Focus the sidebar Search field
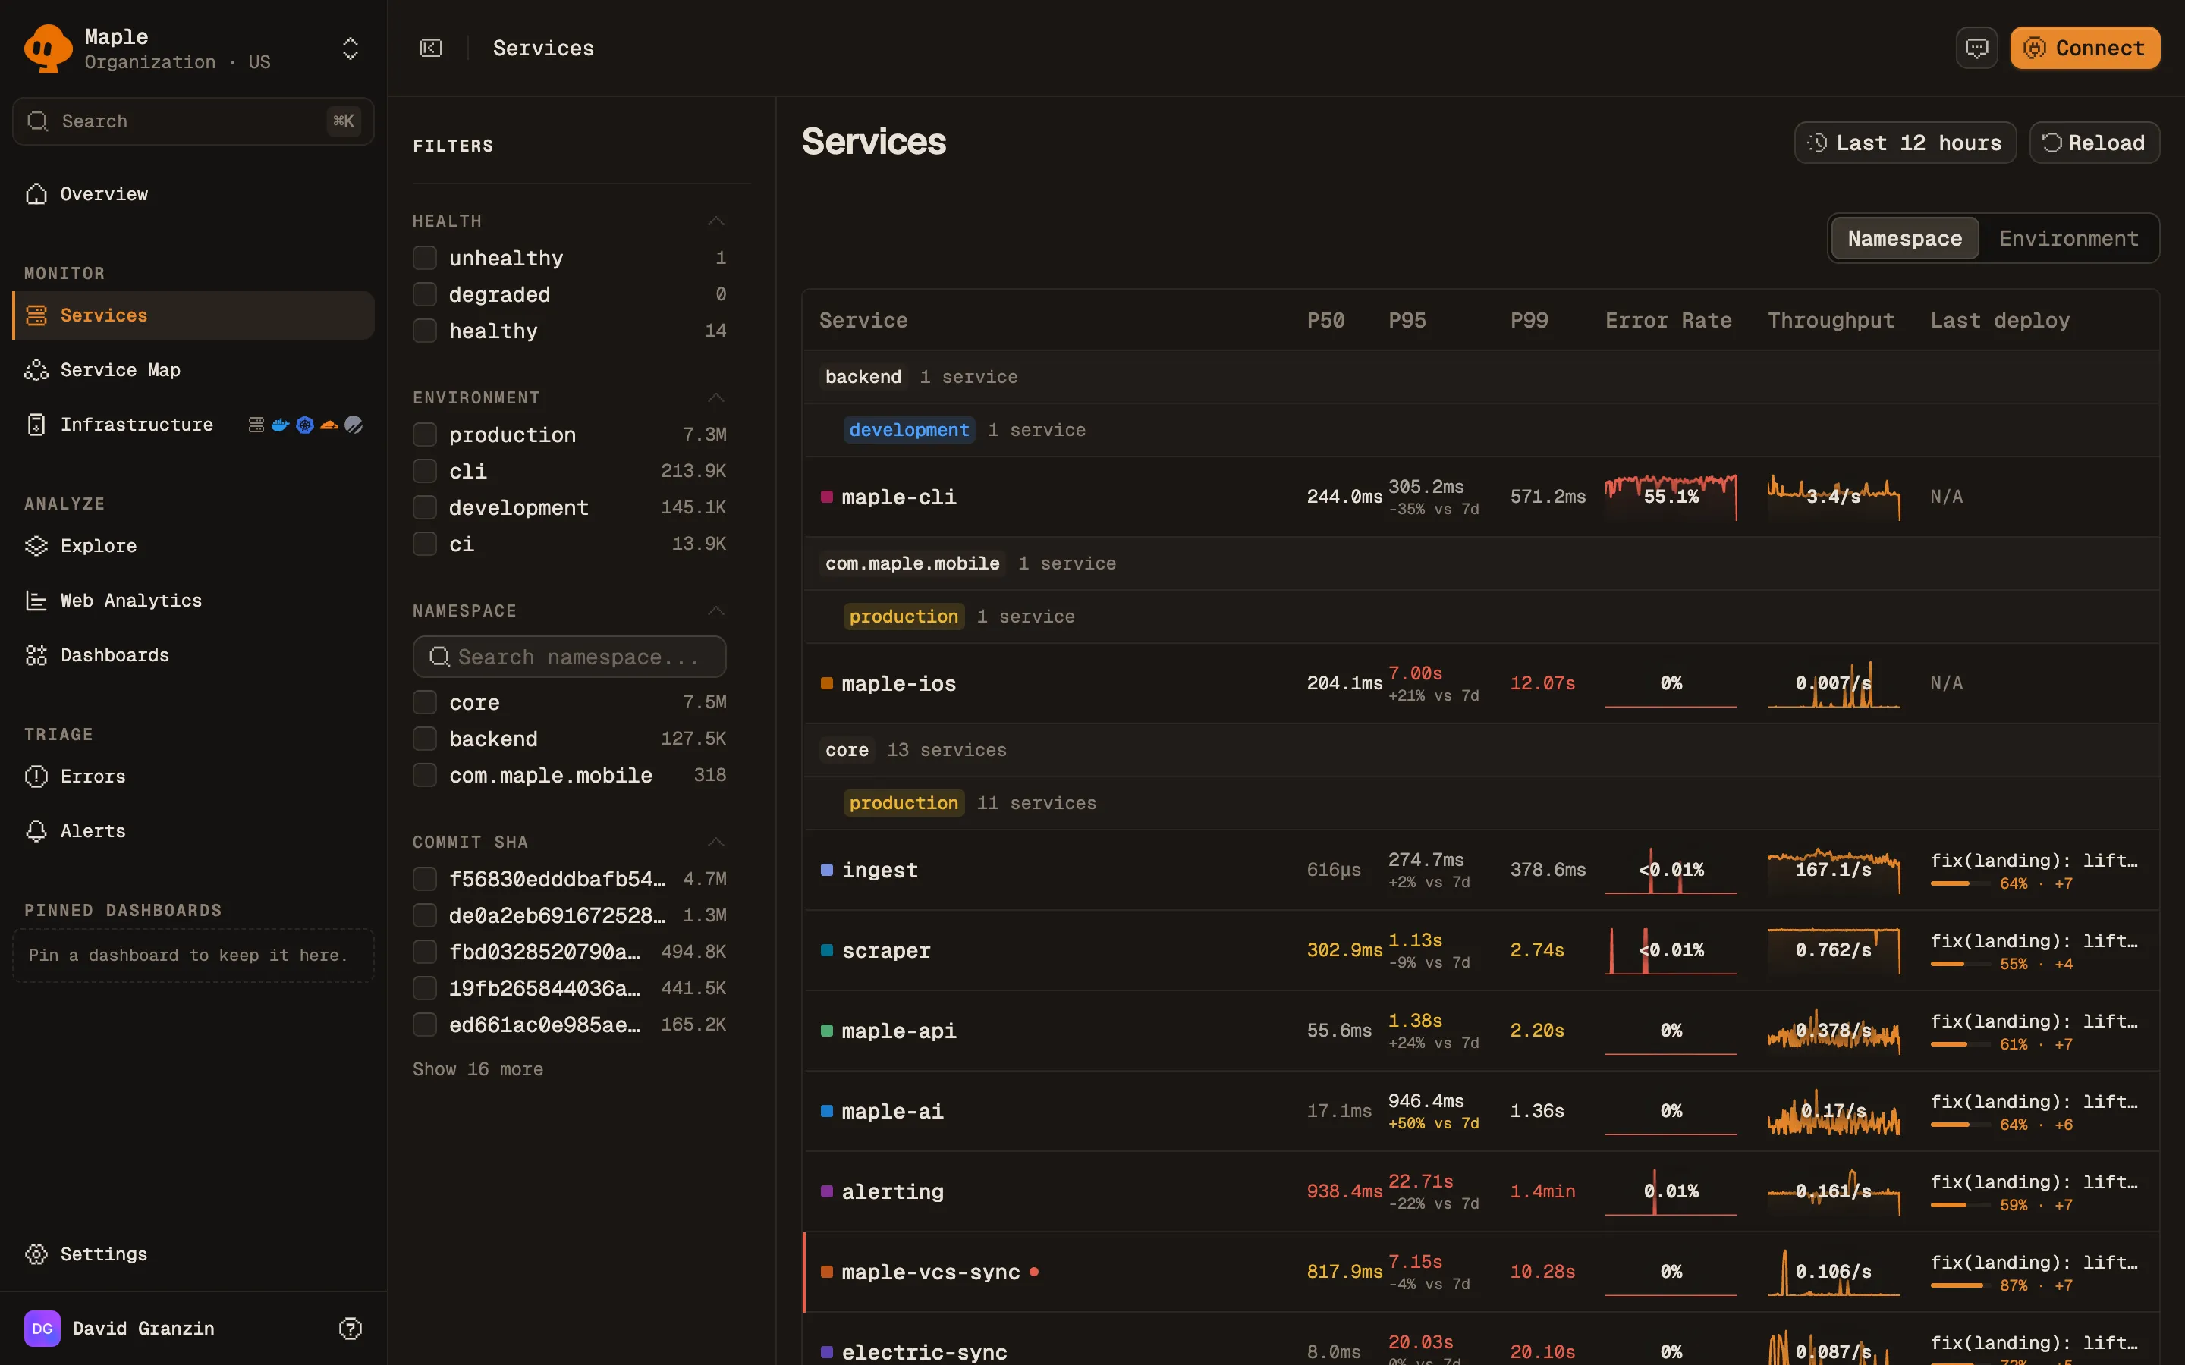The height and width of the screenshot is (1365, 2185). click(x=193, y=121)
